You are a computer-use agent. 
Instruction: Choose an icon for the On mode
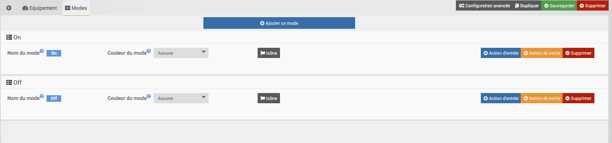[x=269, y=53]
